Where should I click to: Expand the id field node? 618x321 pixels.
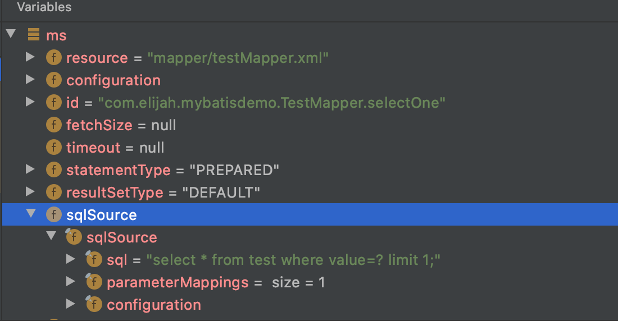(x=30, y=102)
